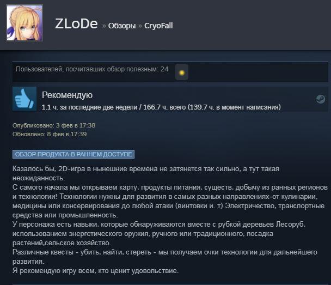Click the » separator after ZLoDe
Screen dimensions: 331x285
point(104,26)
